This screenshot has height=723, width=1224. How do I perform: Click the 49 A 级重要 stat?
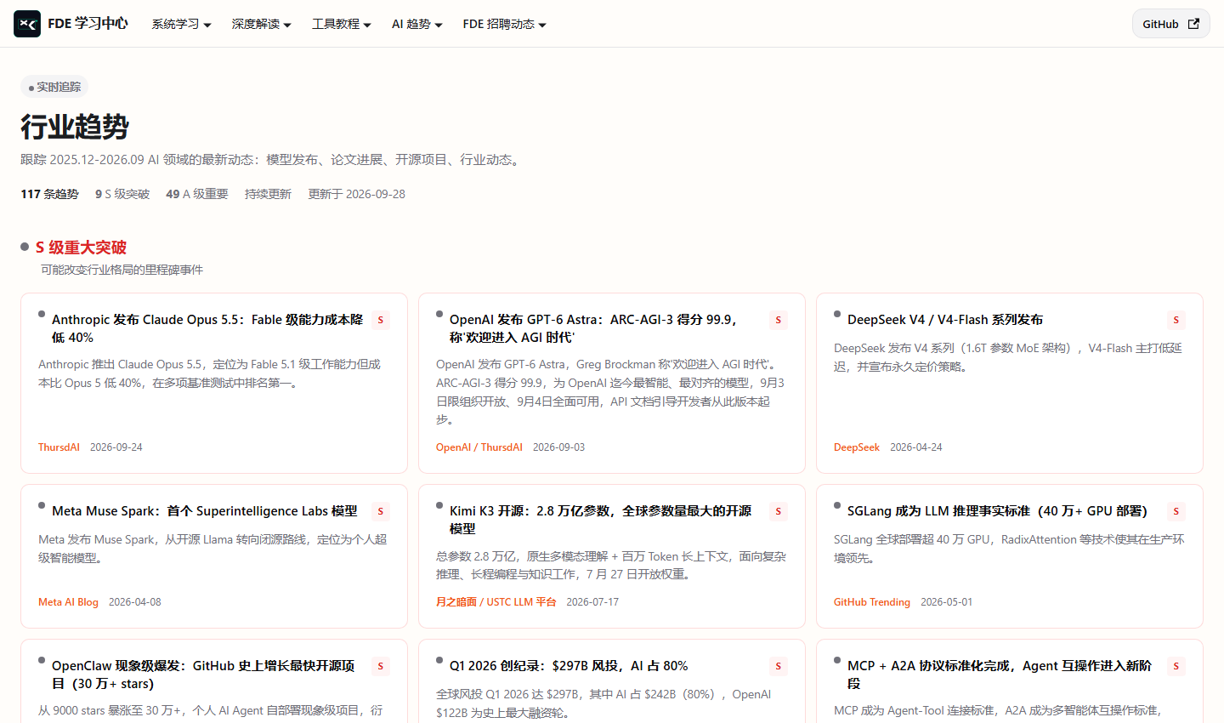click(x=197, y=194)
